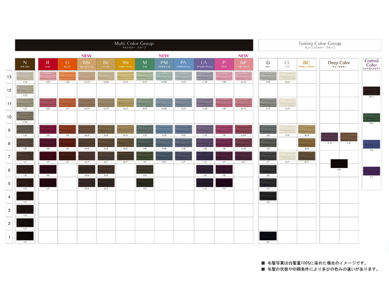Select the BC column header
This screenshot has height=292, width=389.
pos(306,64)
